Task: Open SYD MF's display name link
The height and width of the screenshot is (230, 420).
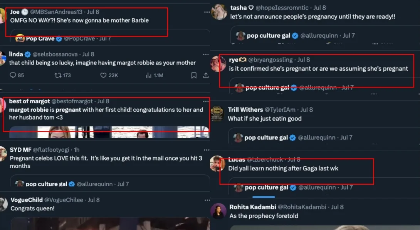Action: click(x=20, y=149)
